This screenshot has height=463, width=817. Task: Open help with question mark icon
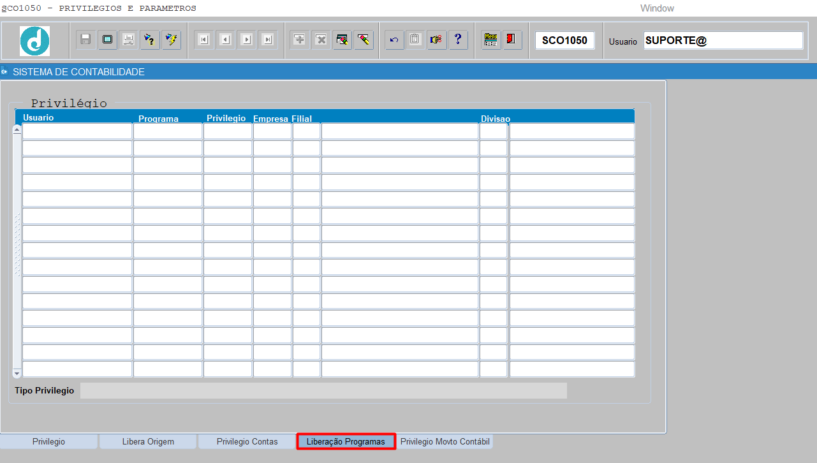(457, 40)
